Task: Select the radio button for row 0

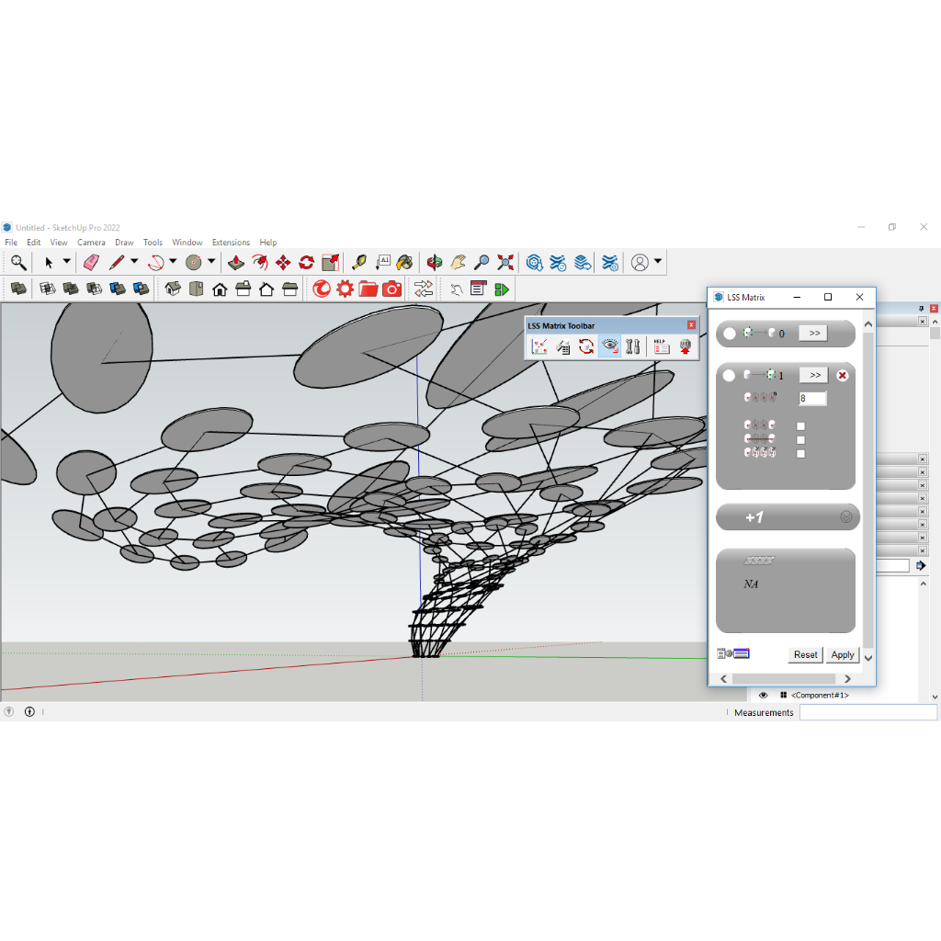Action: (x=730, y=334)
